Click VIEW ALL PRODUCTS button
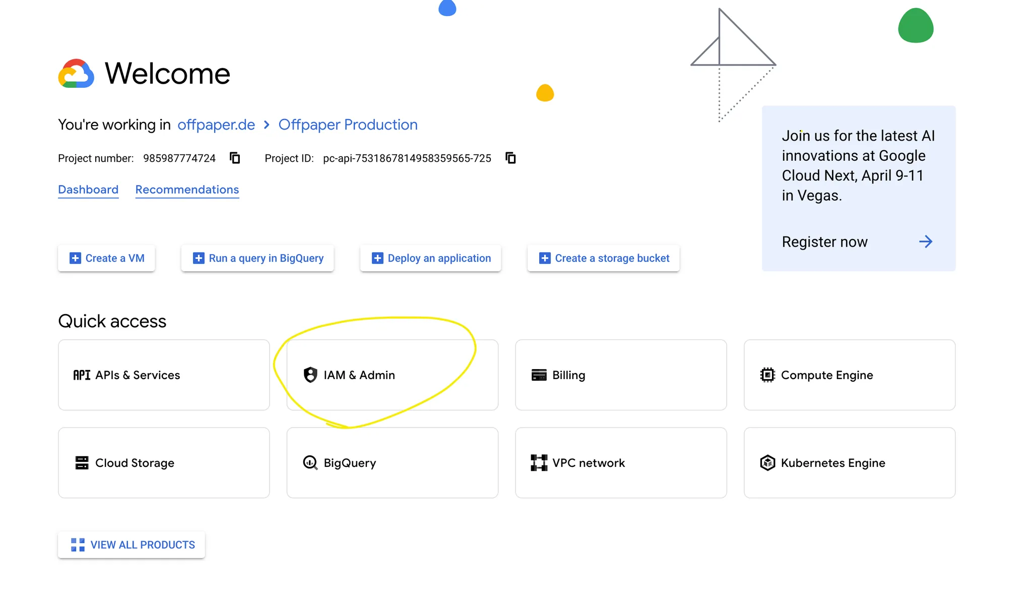 132,545
